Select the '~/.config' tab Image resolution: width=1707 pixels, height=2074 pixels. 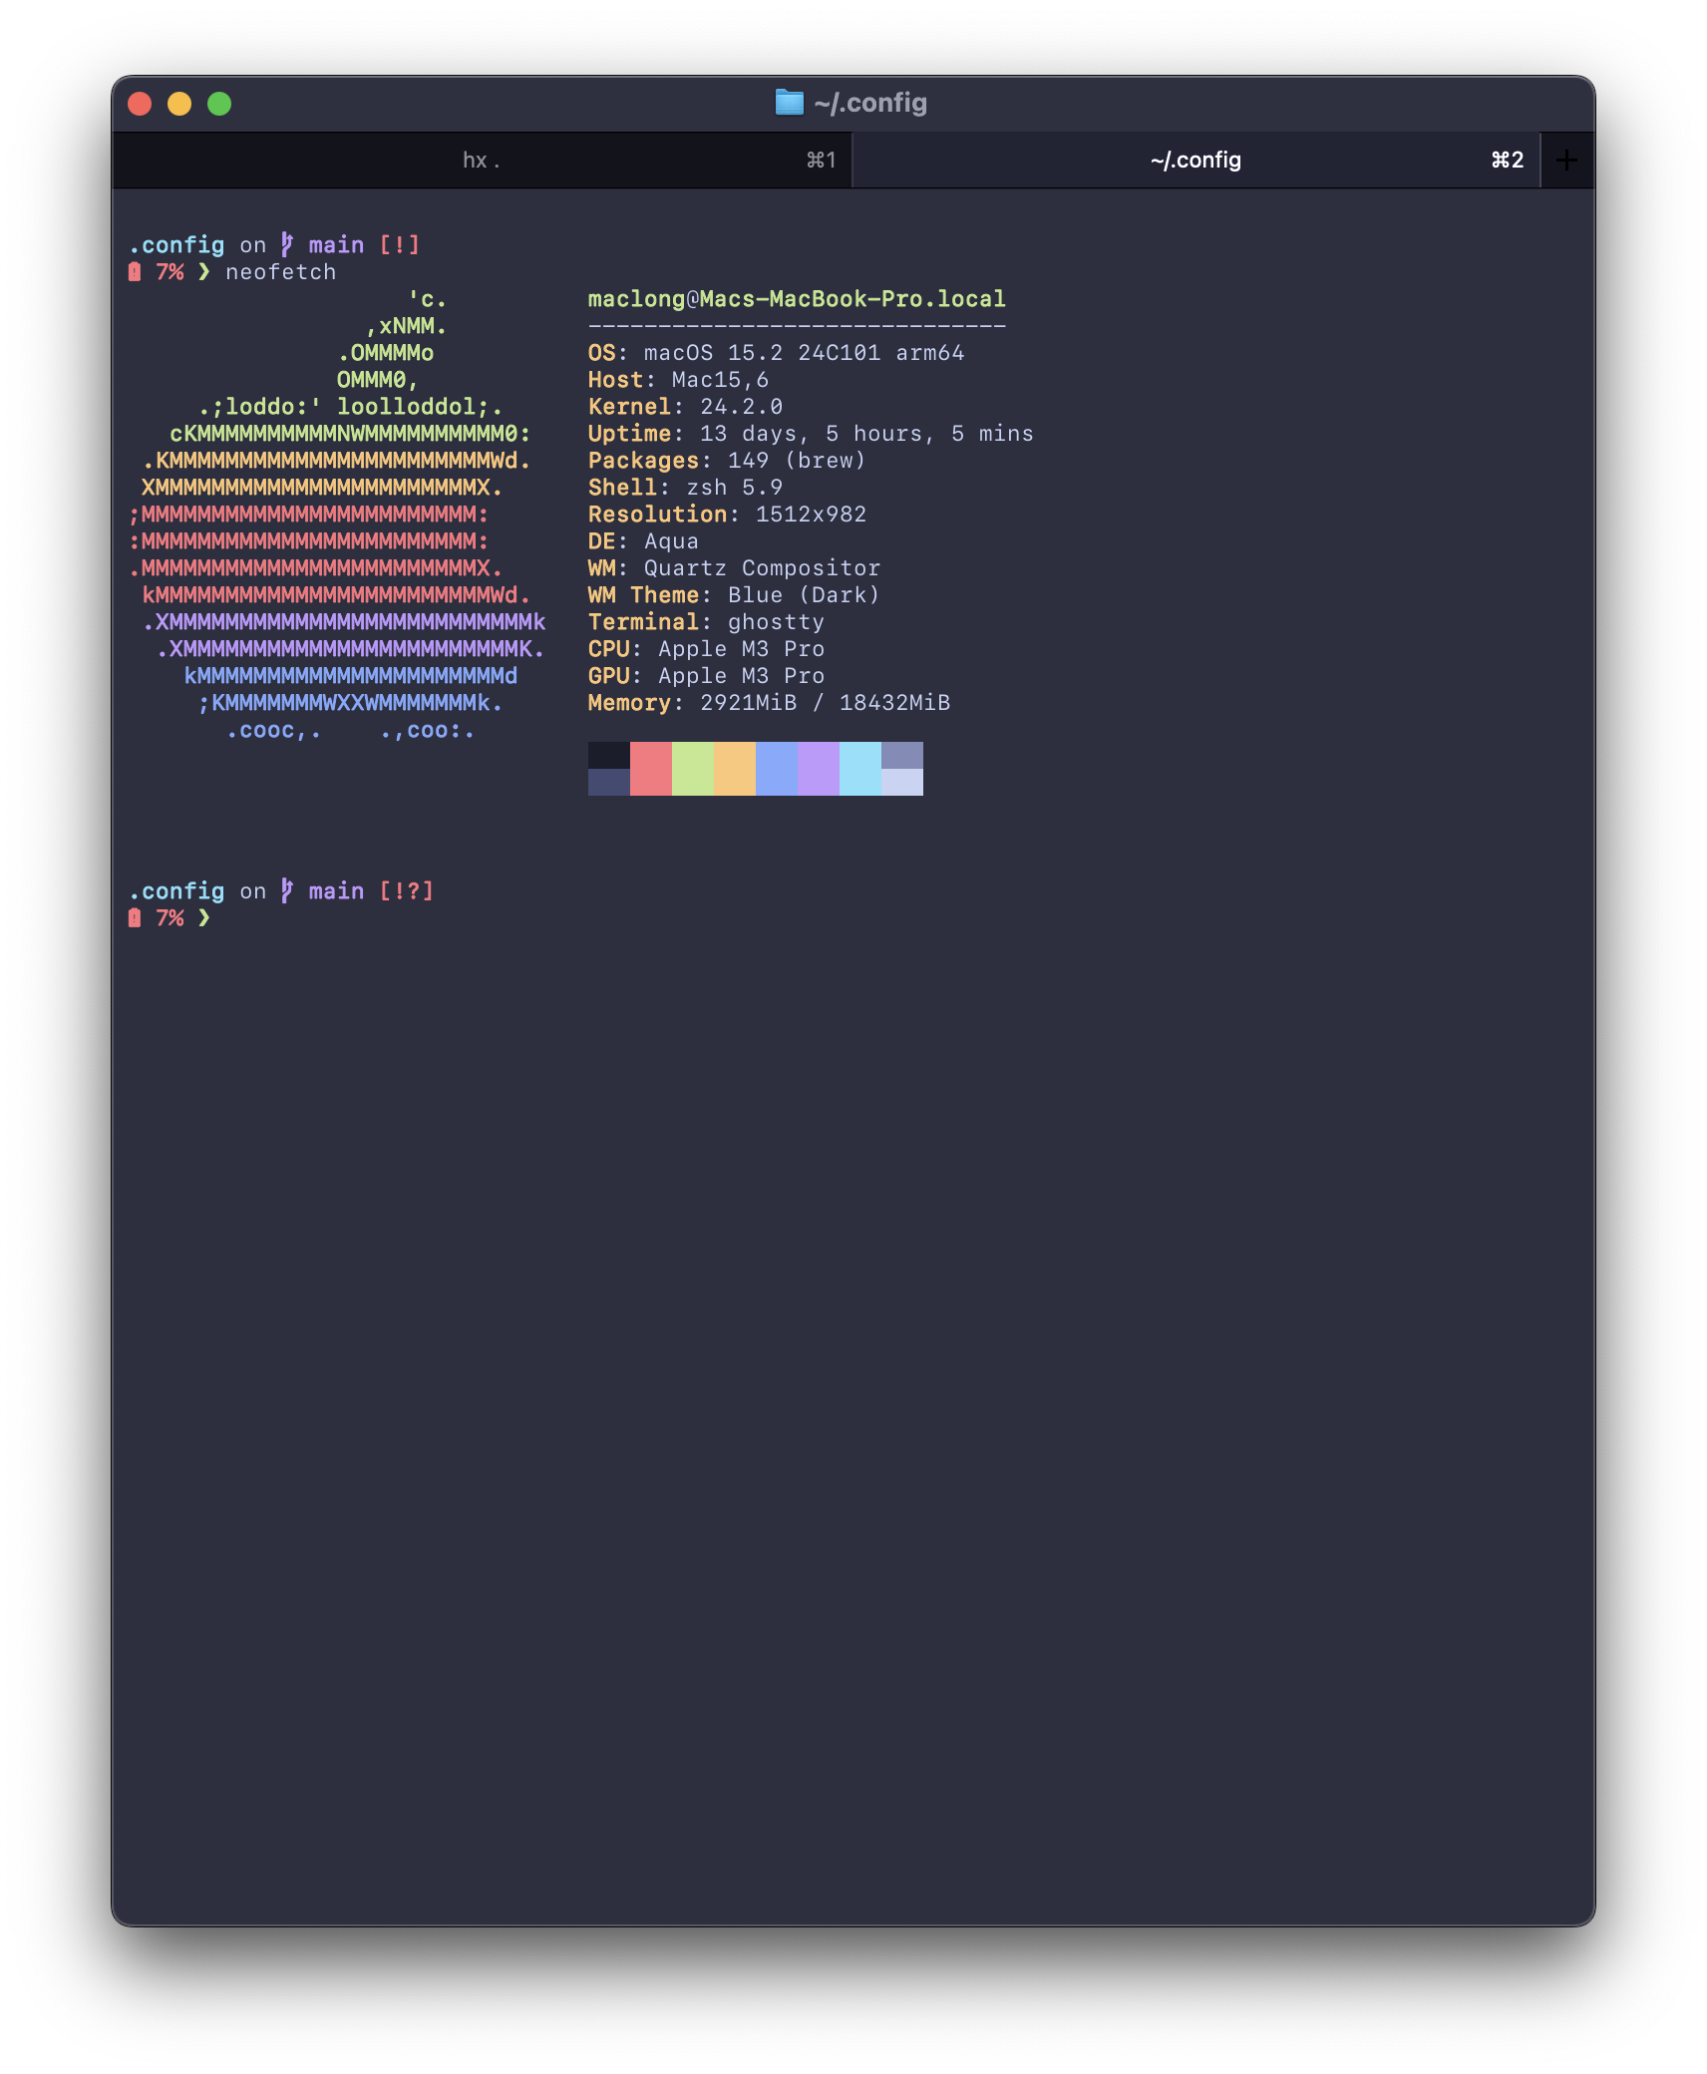1195,160
